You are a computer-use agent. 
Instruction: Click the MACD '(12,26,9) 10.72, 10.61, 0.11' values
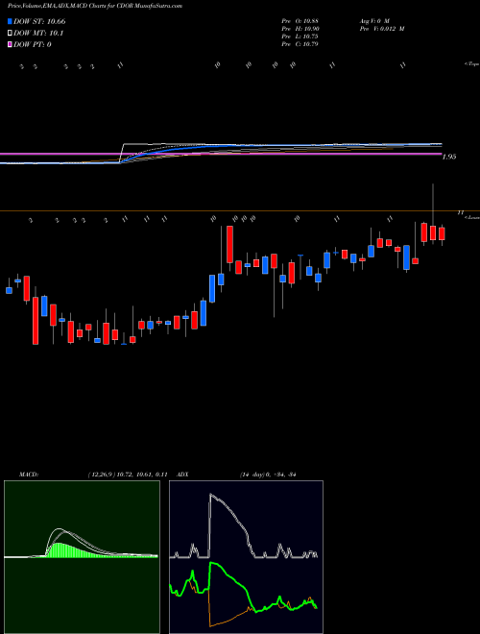point(128,475)
